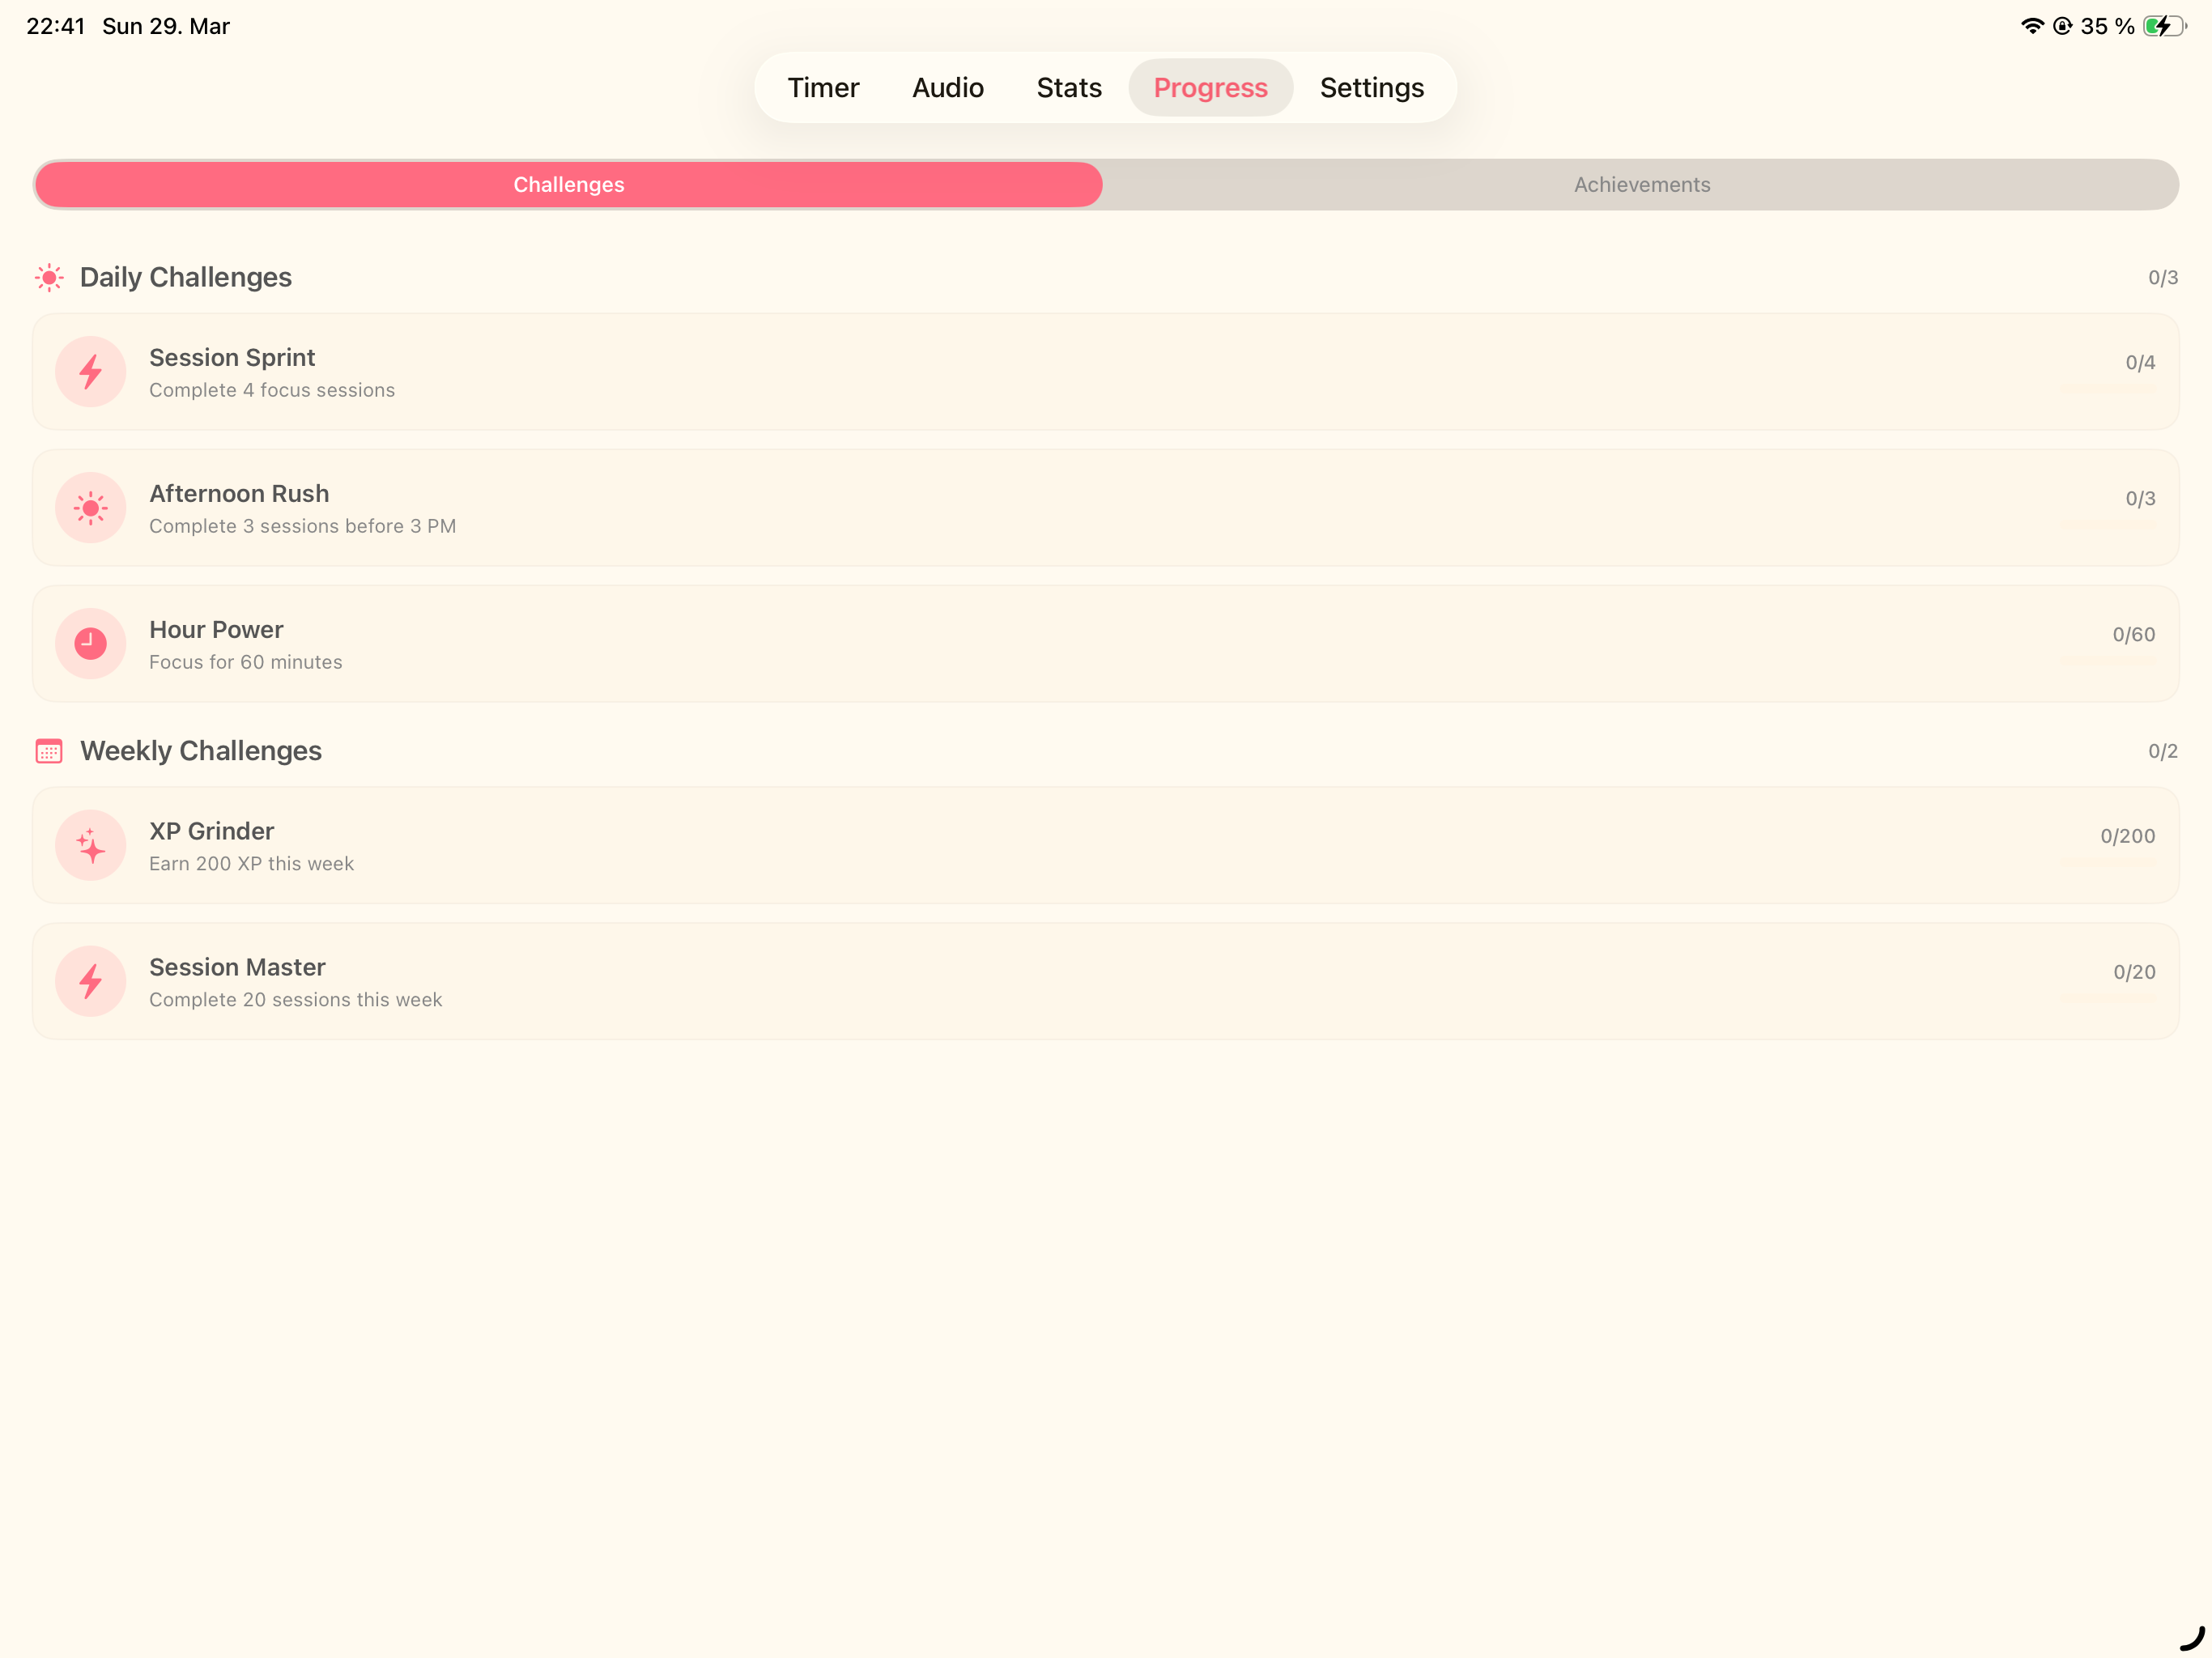This screenshot has width=2212, height=1658.
Task: Open the Session Master challenge title
Action: 237,968
